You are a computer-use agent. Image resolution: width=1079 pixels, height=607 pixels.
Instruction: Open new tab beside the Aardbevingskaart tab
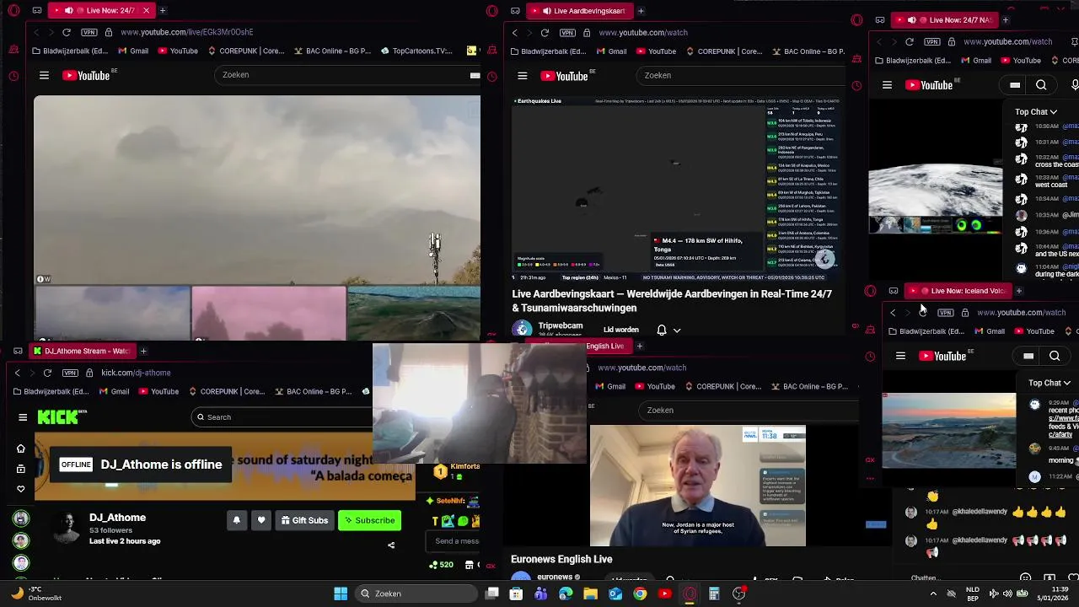[x=641, y=11]
